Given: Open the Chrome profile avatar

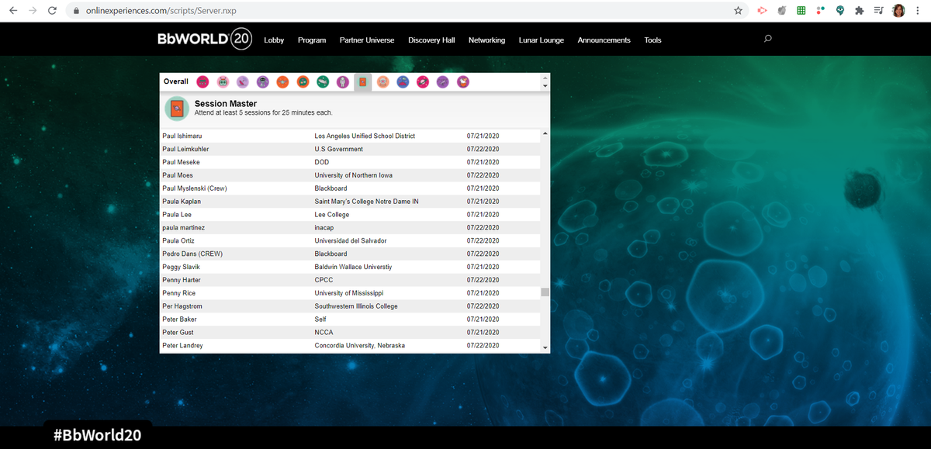Looking at the screenshot, I should (899, 11).
